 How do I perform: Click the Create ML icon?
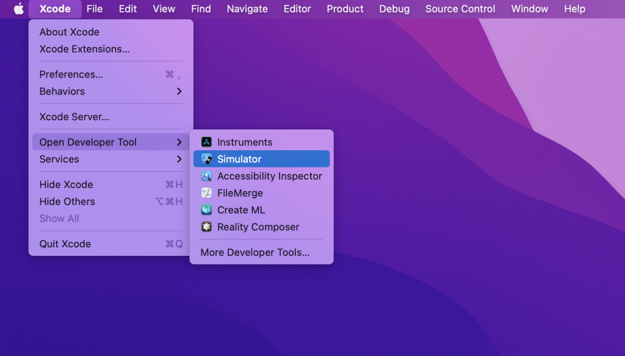[x=206, y=209]
